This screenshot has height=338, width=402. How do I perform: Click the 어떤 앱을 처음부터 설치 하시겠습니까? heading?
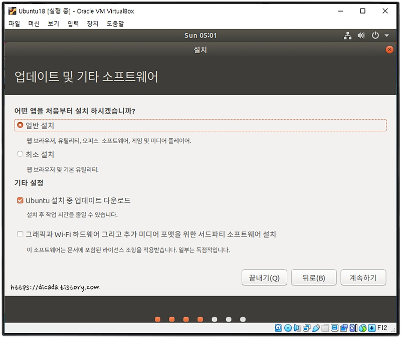75,111
